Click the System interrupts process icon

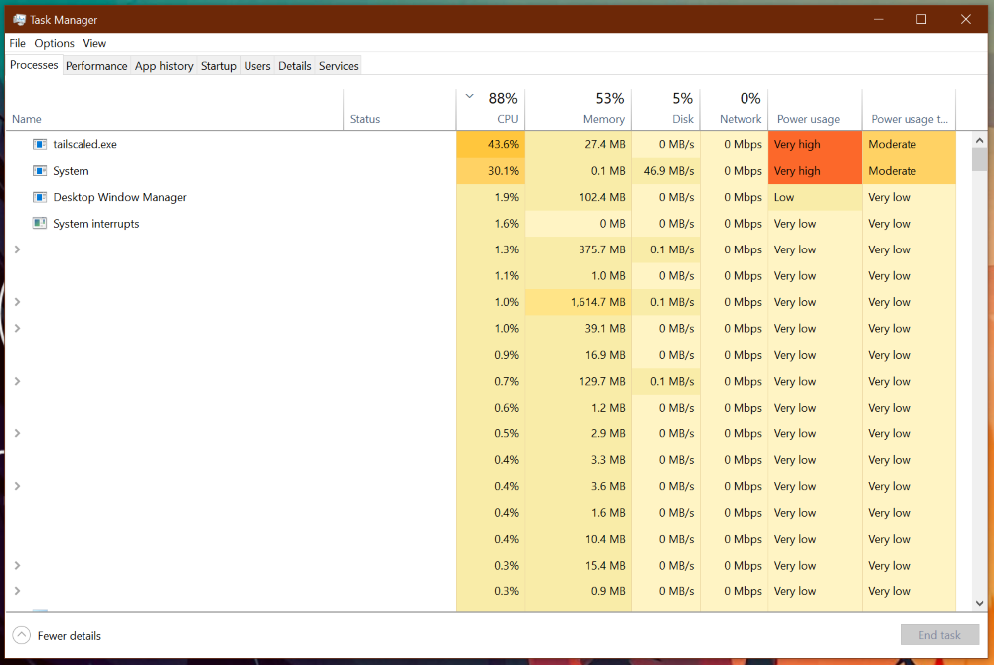39,223
